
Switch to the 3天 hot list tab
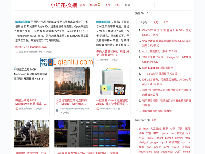point(156,23)
